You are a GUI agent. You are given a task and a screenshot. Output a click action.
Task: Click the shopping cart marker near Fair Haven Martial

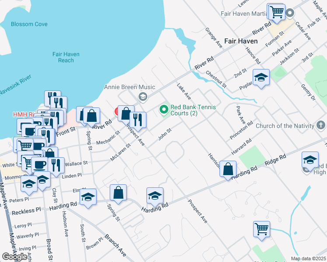point(277,13)
